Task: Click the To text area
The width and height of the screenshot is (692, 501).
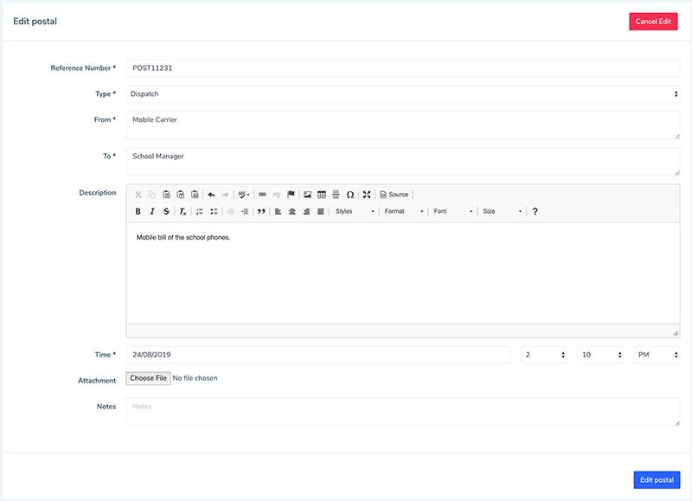Action: 403,162
